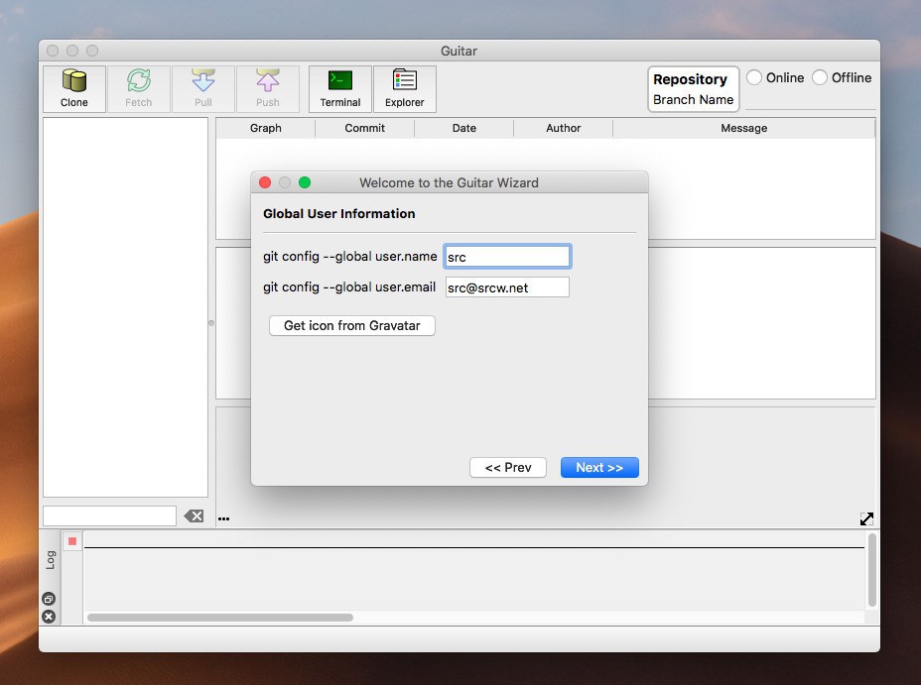
Task: Click the Log horizontal scrollbar
Action: (x=220, y=618)
